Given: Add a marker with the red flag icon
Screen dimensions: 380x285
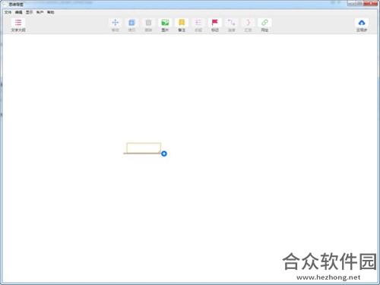Looking at the screenshot, I should pos(215,23).
